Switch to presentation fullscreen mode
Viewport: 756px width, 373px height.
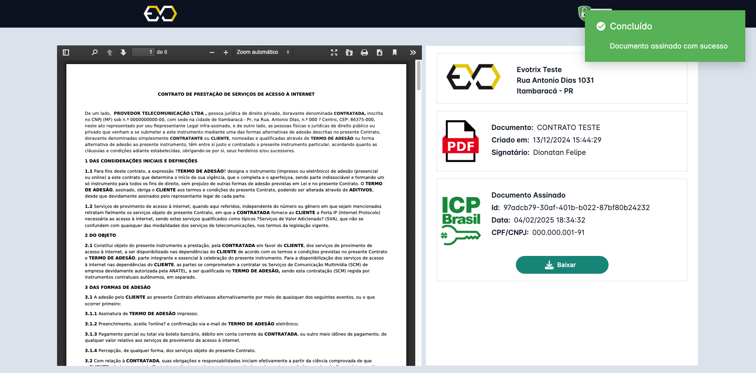pyautogui.click(x=334, y=53)
